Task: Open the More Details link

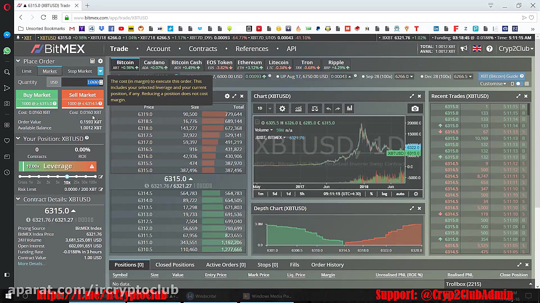Action: tap(31, 264)
